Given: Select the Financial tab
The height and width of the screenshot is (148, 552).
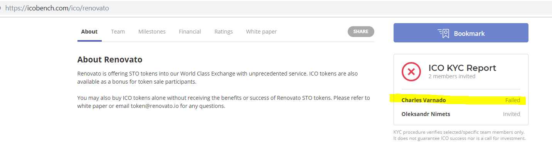Looking at the screenshot, I should [x=190, y=32].
